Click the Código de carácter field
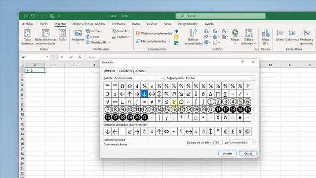The width and height of the screenshot is (316, 178). (x=217, y=142)
